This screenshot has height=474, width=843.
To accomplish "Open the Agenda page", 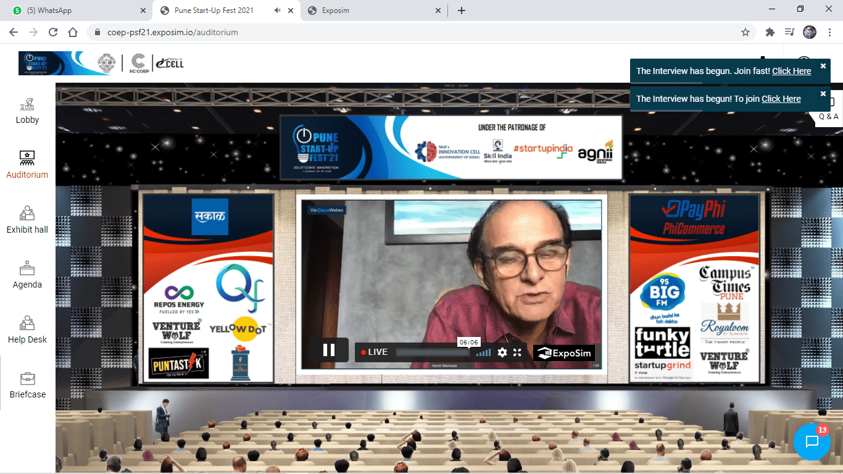I will tap(27, 275).
